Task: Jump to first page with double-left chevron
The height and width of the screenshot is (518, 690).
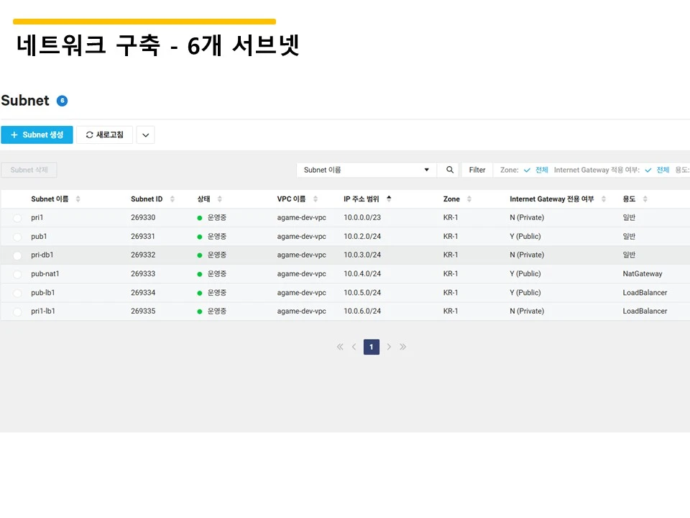Action: [x=339, y=347]
